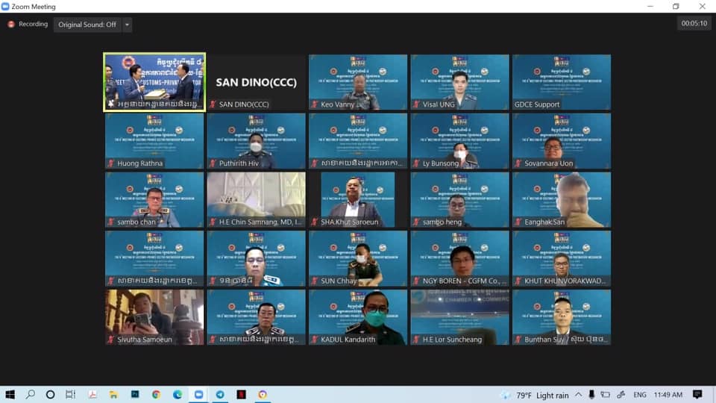Image resolution: width=716 pixels, height=403 pixels.
Task: Click the muted mic icon on Visal UNG
Action: tap(416, 104)
